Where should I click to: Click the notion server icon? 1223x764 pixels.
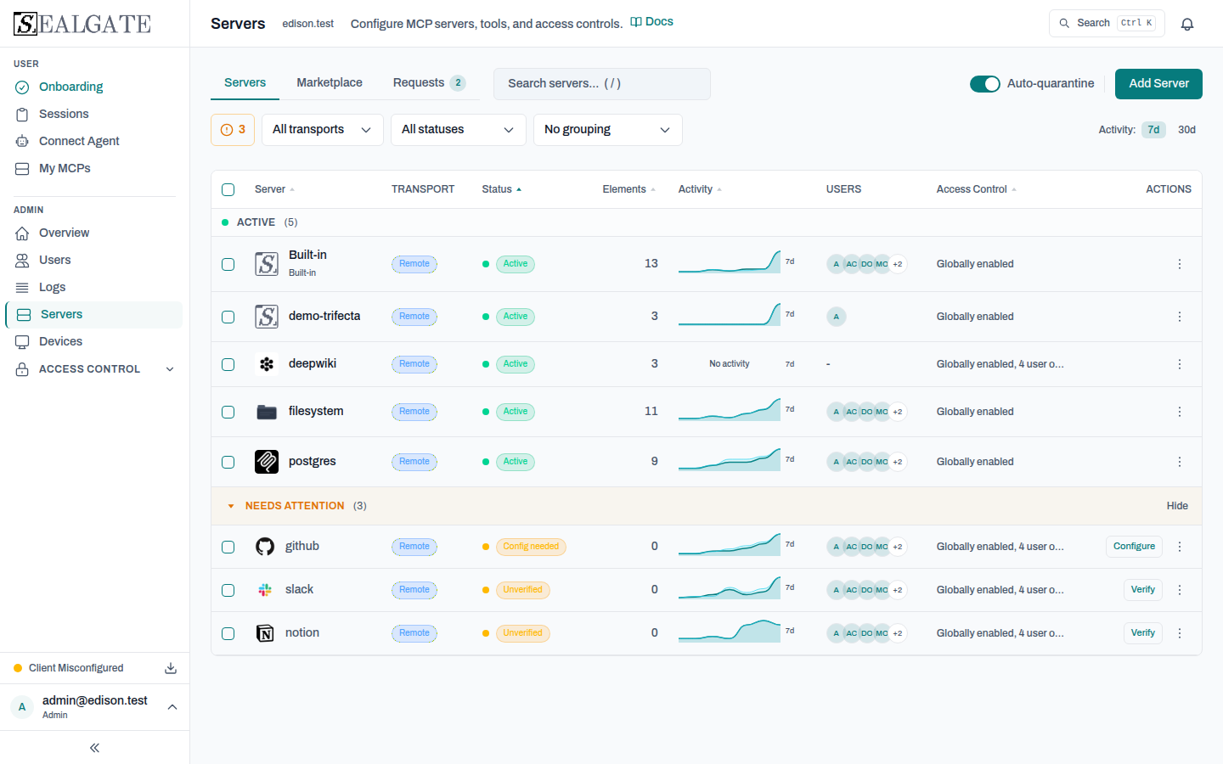click(x=265, y=633)
